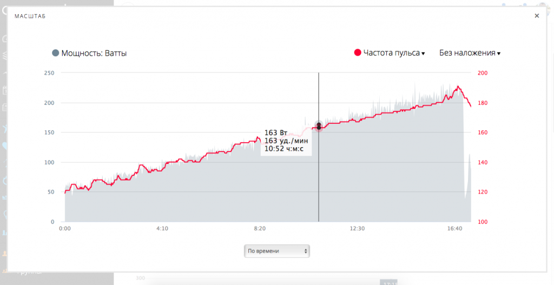Click the red Частота пульса legend dot
554x285 pixels.
click(358, 53)
